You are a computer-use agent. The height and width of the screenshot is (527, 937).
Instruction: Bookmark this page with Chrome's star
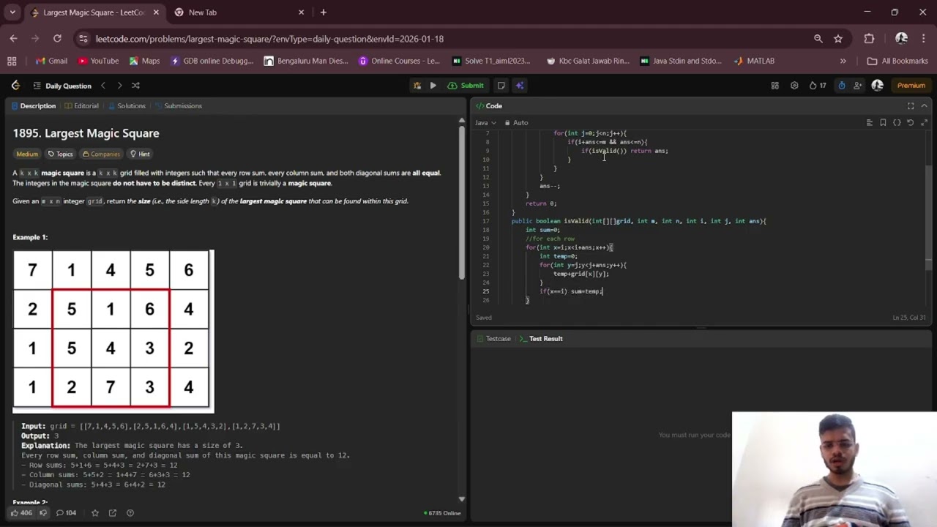[838, 39]
